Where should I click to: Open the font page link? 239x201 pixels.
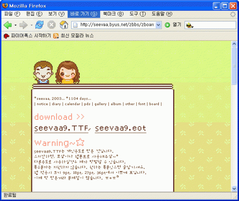pos(142,104)
